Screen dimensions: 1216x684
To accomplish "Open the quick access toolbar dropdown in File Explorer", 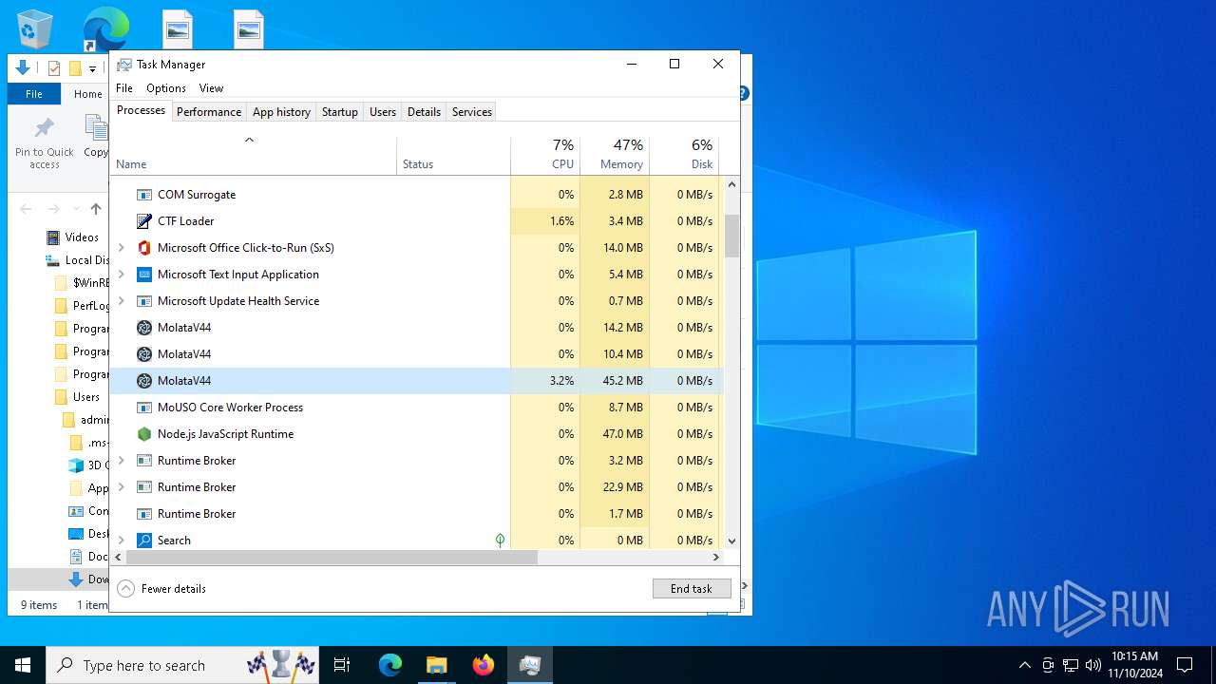I will tap(92, 68).
